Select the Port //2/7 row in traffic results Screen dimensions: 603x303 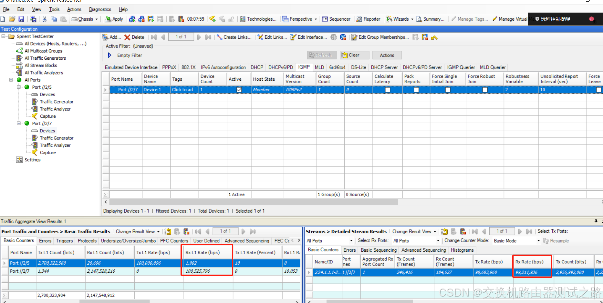click(x=151, y=271)
